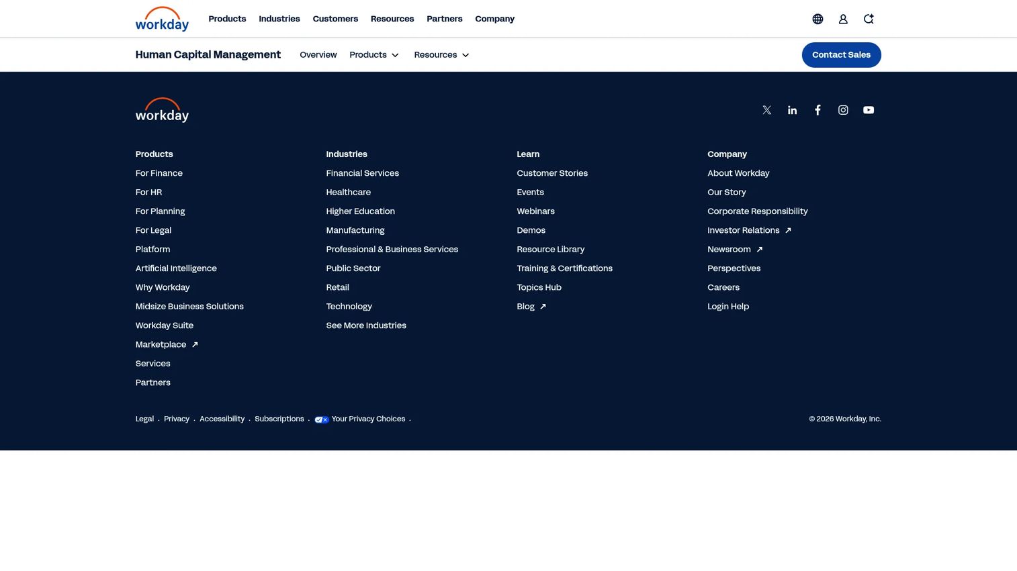The width and height of the screenshot is (1017, 571).
Task: Select the Overview tab
Action: coord(318,55)
